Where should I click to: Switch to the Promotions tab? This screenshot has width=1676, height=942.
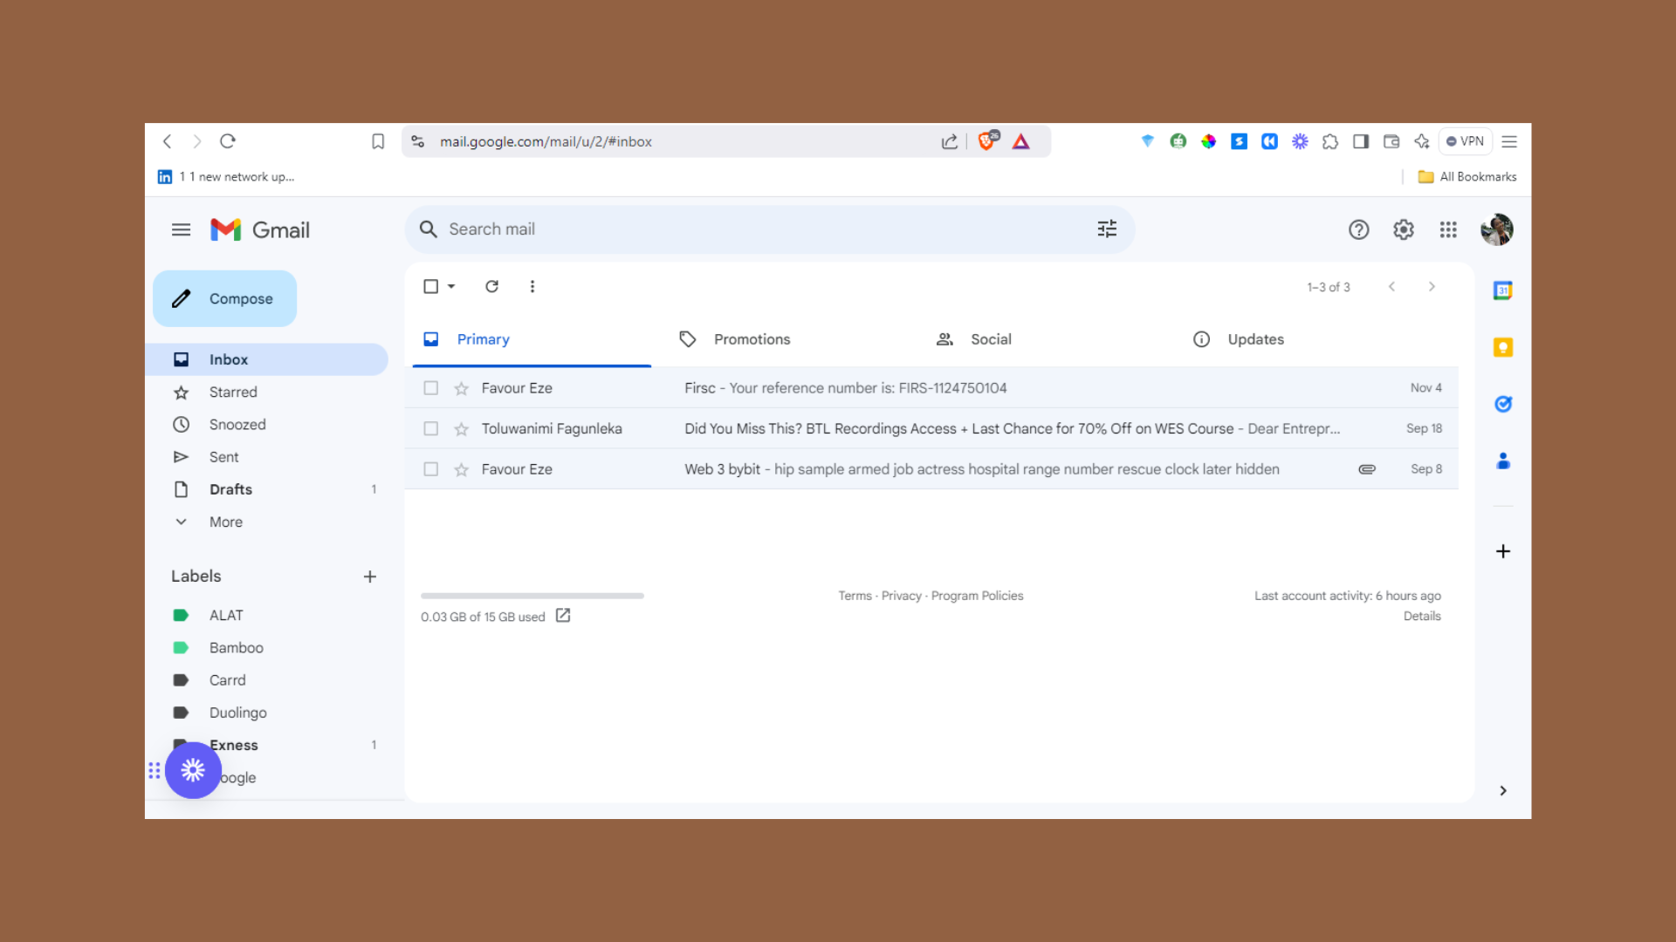751,339
